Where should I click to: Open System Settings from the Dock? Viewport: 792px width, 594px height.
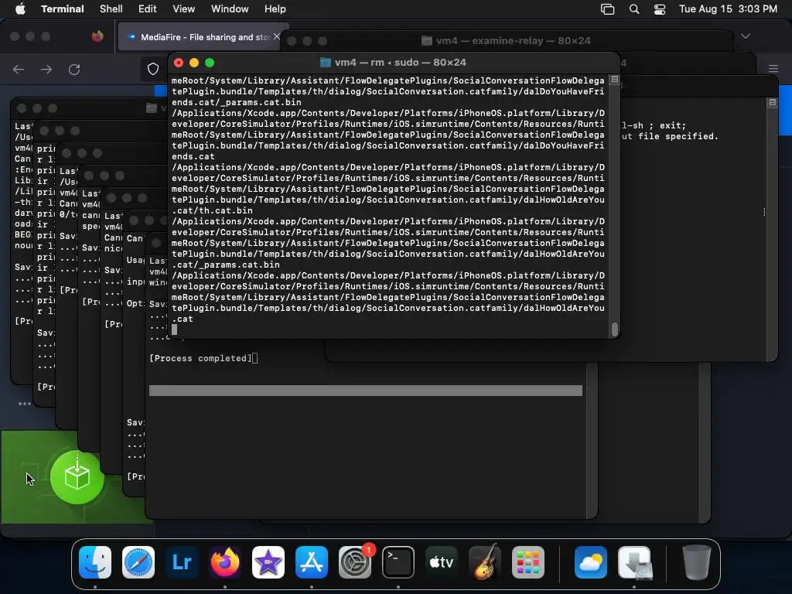(354, 562)
